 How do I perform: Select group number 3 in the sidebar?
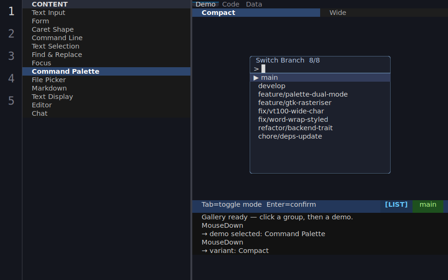coord(11,56)
